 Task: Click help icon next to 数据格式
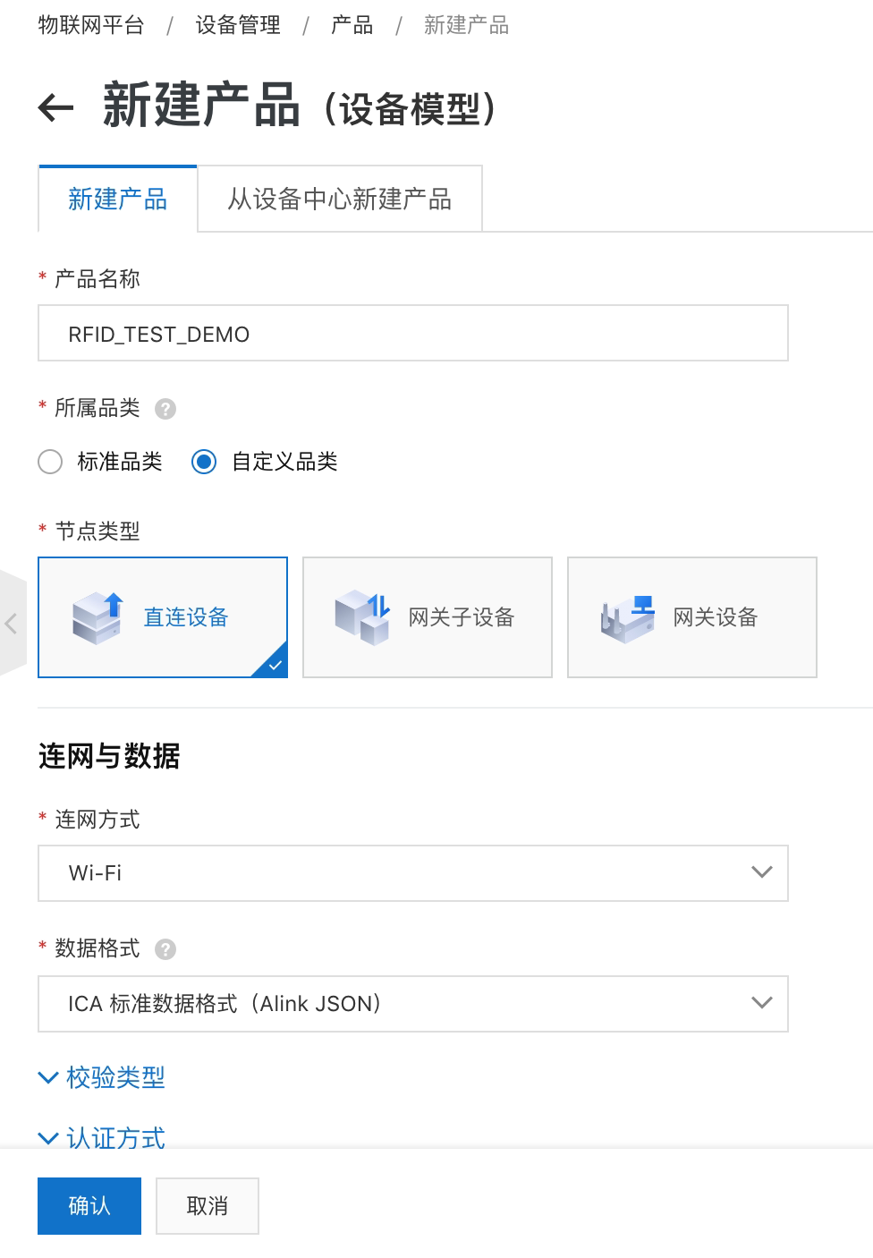[x=165, y=949]
